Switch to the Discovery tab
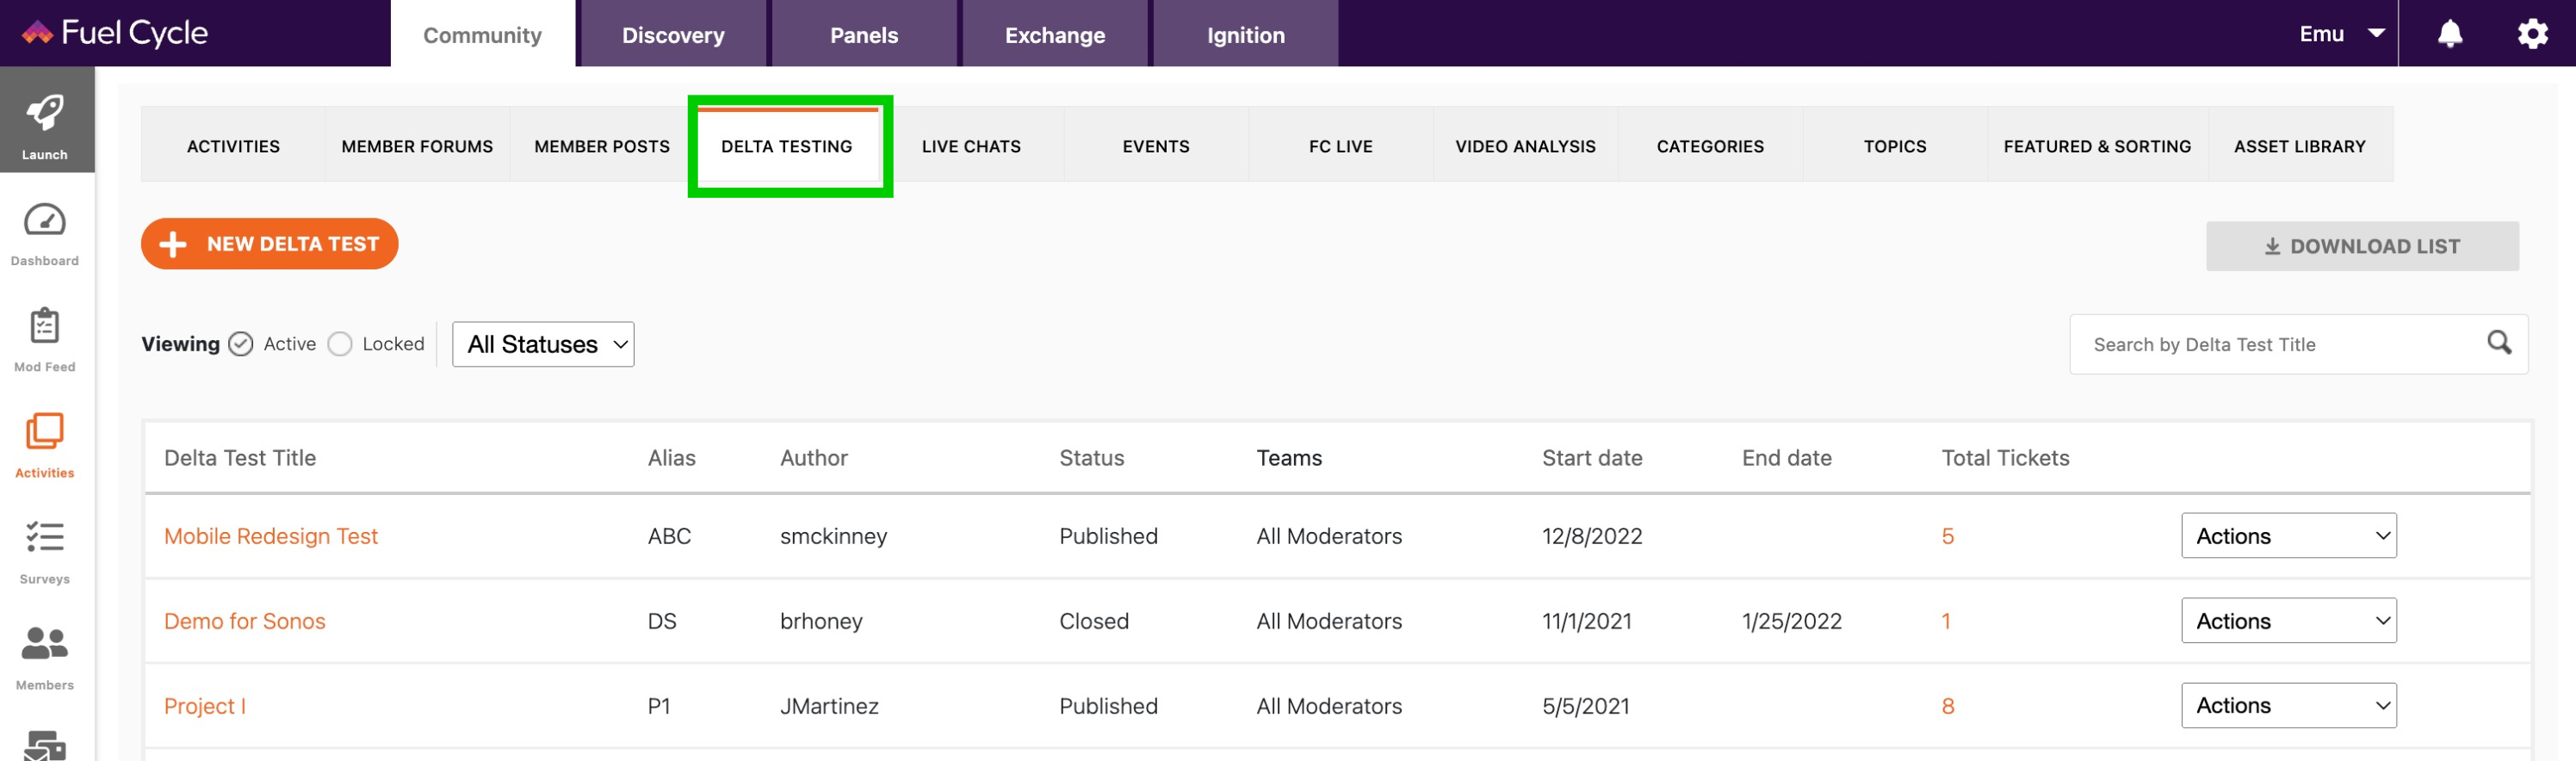The height and width of the screenshot is (761, 2576). tap(673, 35)
